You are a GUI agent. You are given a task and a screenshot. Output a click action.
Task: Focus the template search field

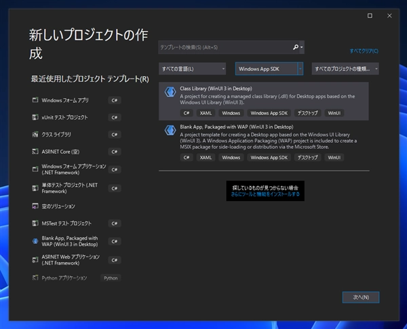[225, 47]
